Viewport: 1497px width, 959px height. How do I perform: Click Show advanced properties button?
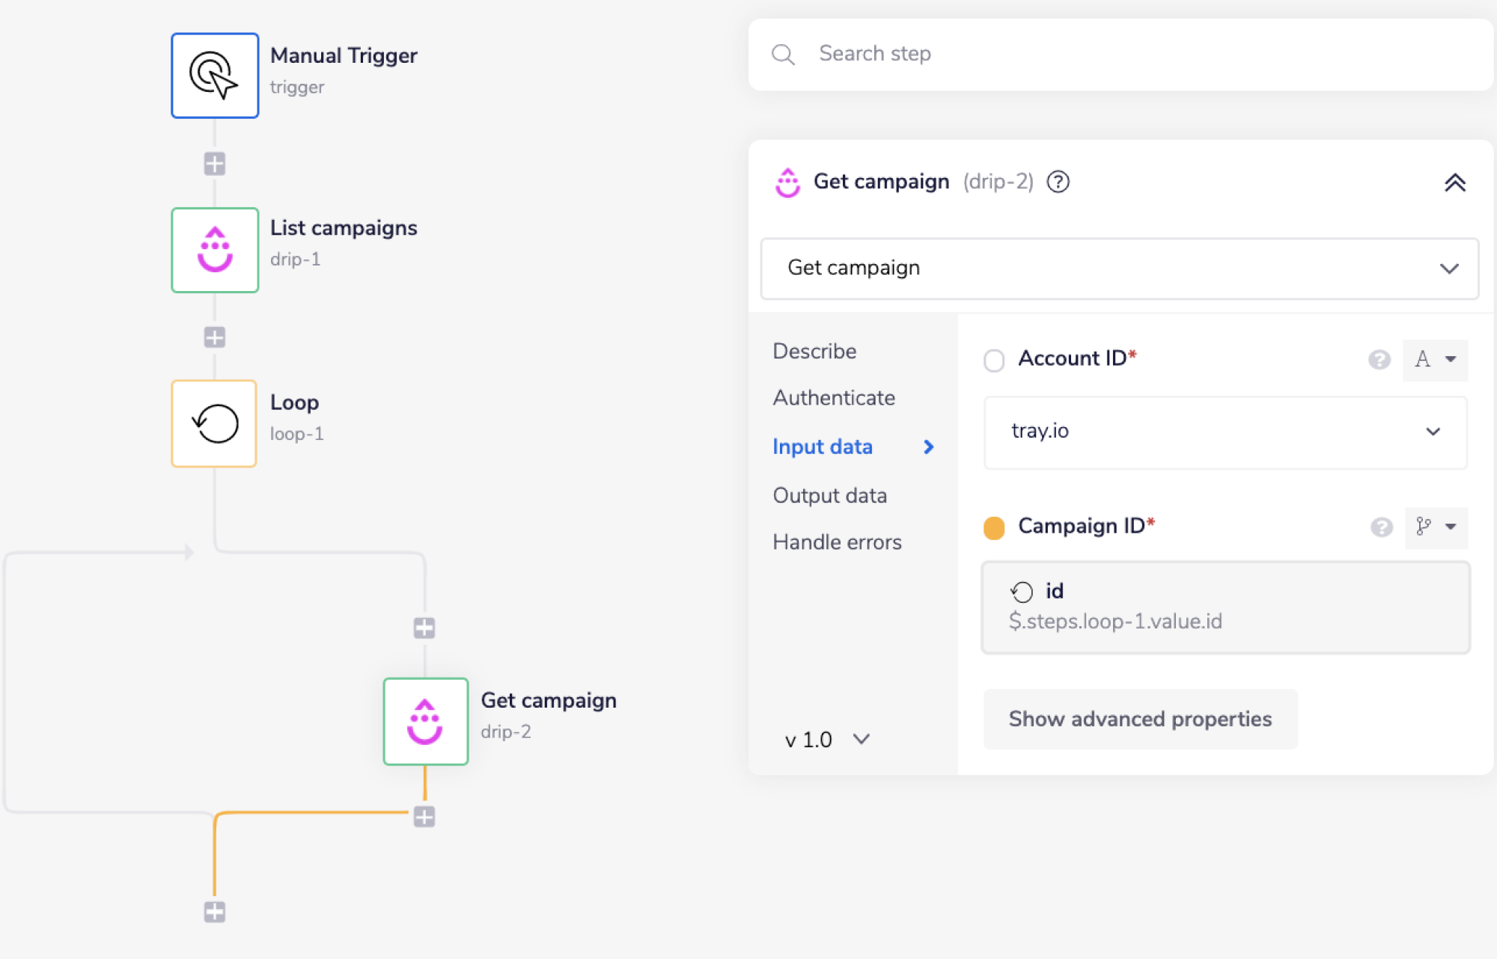tap(1139, 719)
